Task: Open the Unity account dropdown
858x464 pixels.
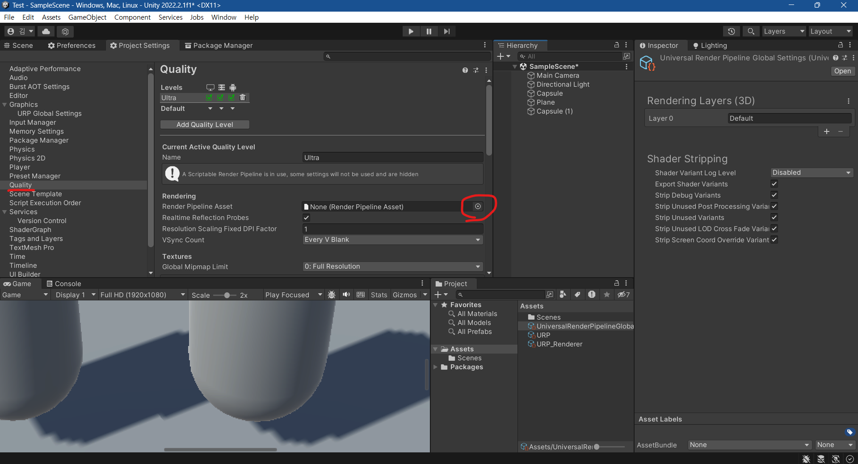Action: click(20, 31)
